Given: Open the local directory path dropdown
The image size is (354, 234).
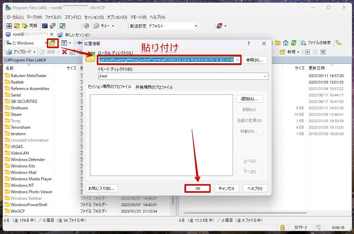Looking at the screenshot, I should [x=237, y=60].
